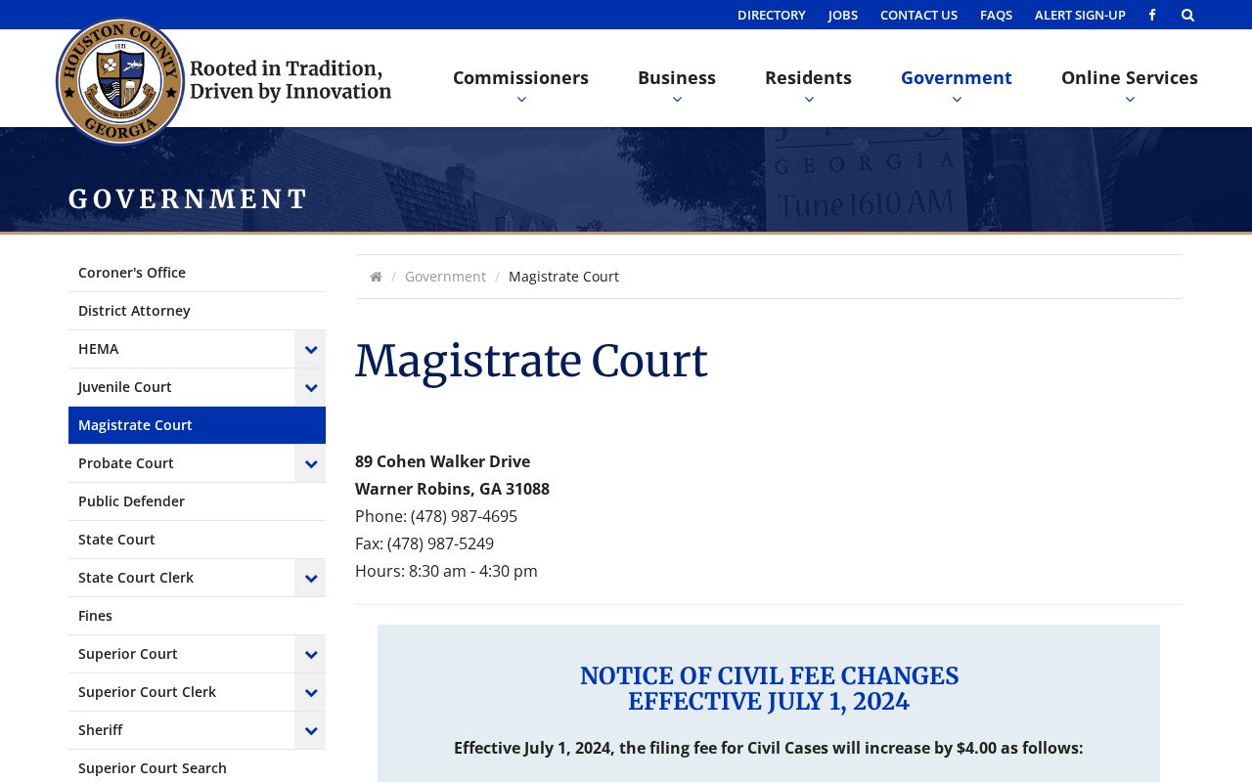Click Magistrate Court breadcrumb text
The height and width of the screenshot is (782, 1252).
click(x=563, y=277)
